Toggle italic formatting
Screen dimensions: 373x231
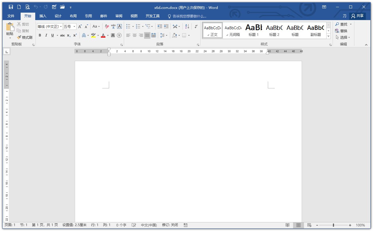click(46, 35)
